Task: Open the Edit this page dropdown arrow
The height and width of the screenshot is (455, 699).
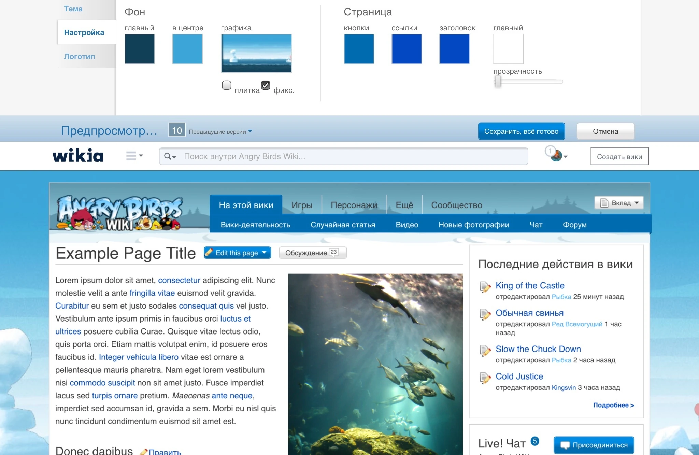Action: (264, 253)
